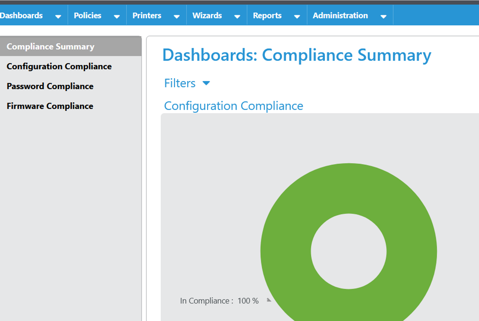This screenshot has width=479, height=321.
Task: Expand the Reports dropdown arrow
Action: pos(297,16)
